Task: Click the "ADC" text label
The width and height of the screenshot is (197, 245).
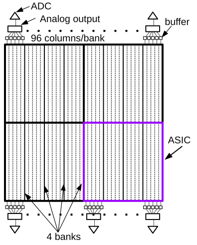Action: tap(41, 6)
